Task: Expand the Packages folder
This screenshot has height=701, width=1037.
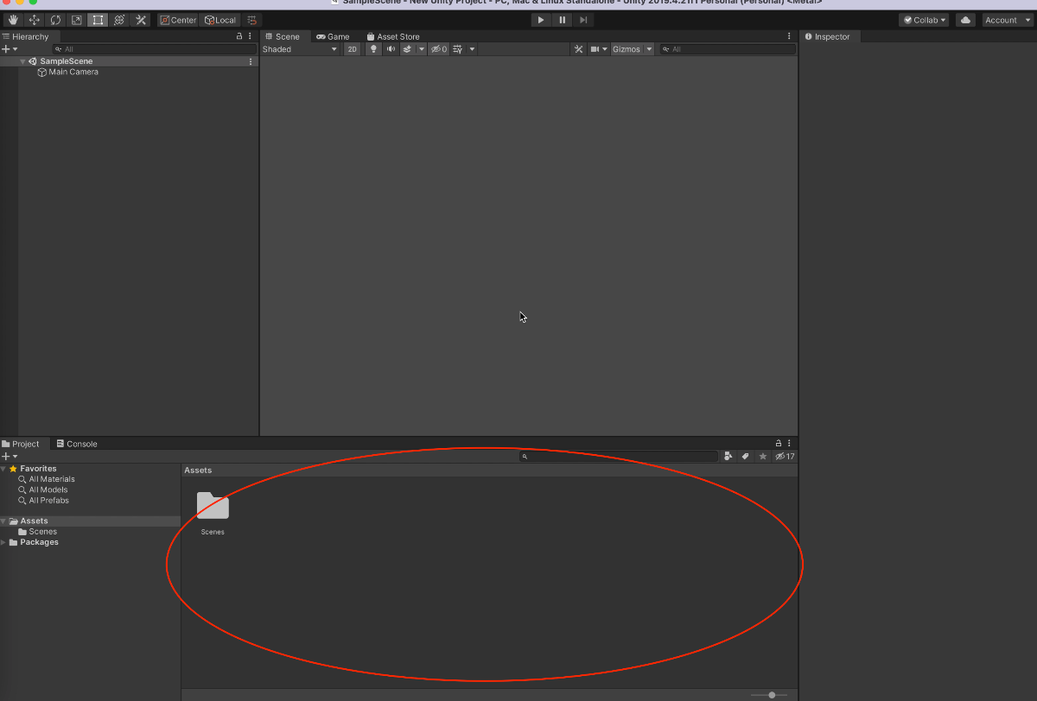Action: pyautogui.click(x=3, y=542)
